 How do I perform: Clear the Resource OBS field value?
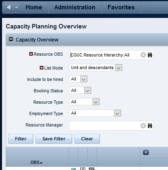pos(143,55)
